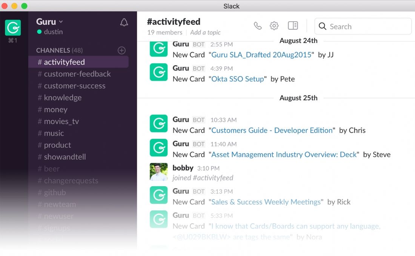Click in the Search field
This screenshot has width=415, height=256.
[x=363, y=26]
